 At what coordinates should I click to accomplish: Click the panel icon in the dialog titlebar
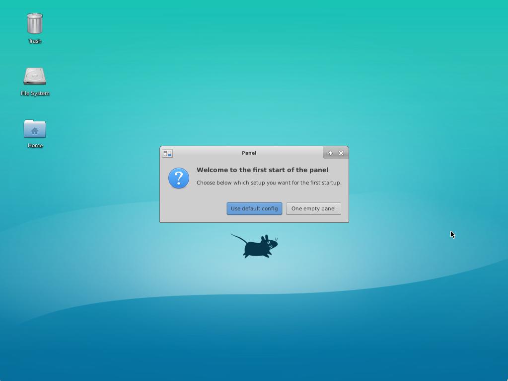click(x=167, y=153)
